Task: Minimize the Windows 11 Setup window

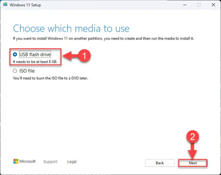Action: tap(185, 5)
